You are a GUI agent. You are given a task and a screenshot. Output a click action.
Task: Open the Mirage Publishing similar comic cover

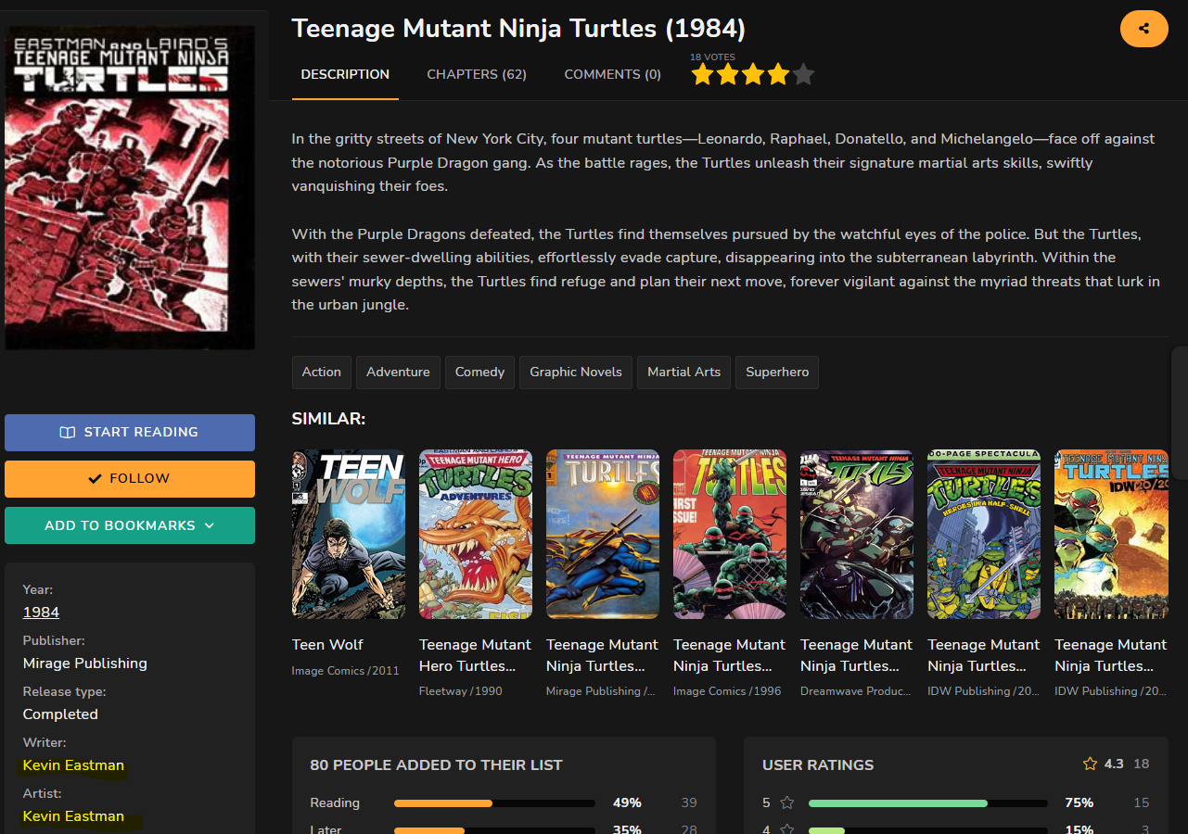[x=603, y=534]
